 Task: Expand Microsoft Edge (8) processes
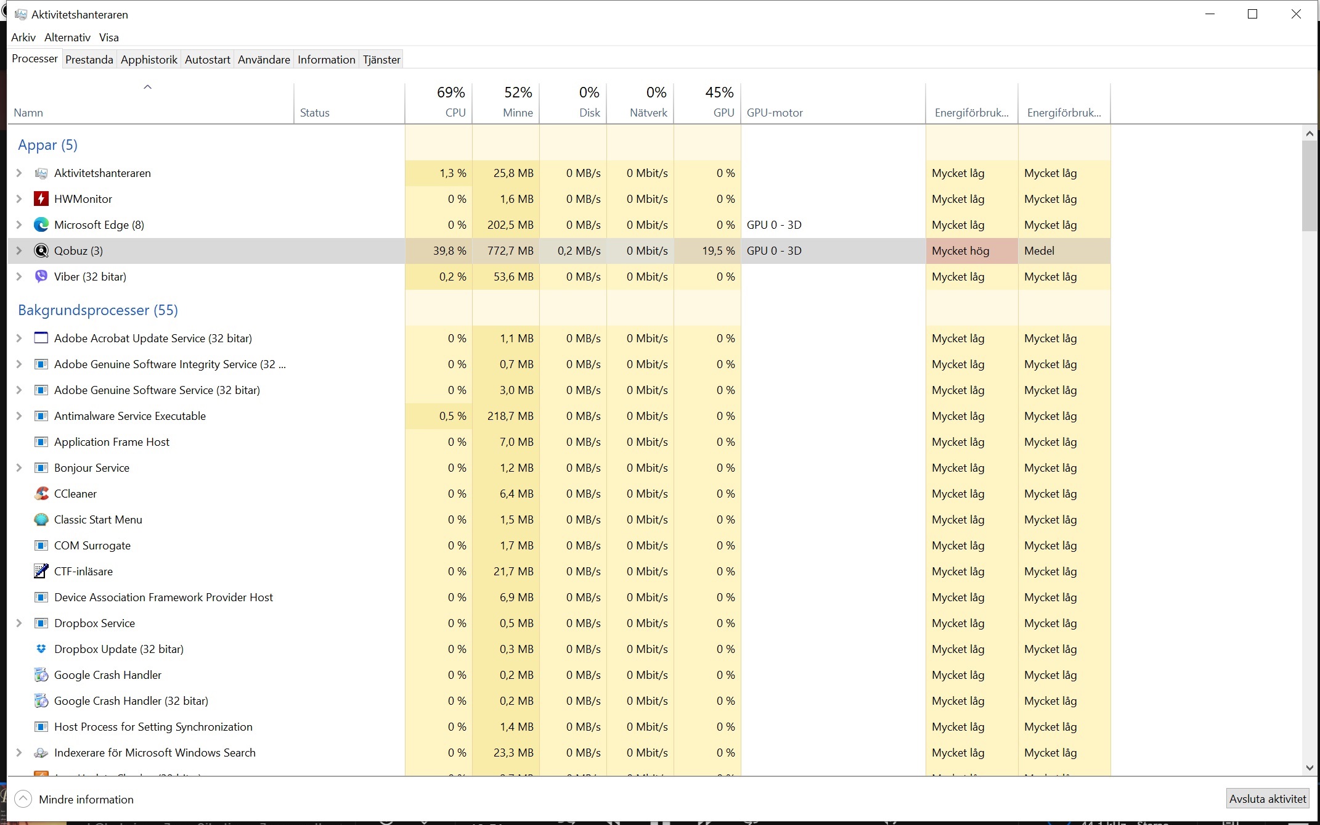tap(19, 225)
